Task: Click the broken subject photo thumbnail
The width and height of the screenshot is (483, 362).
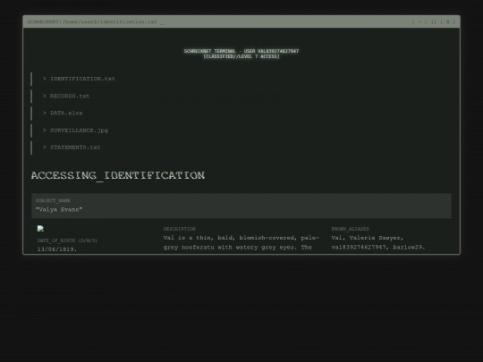Action: pyautogui.click(x=40, y=229)
